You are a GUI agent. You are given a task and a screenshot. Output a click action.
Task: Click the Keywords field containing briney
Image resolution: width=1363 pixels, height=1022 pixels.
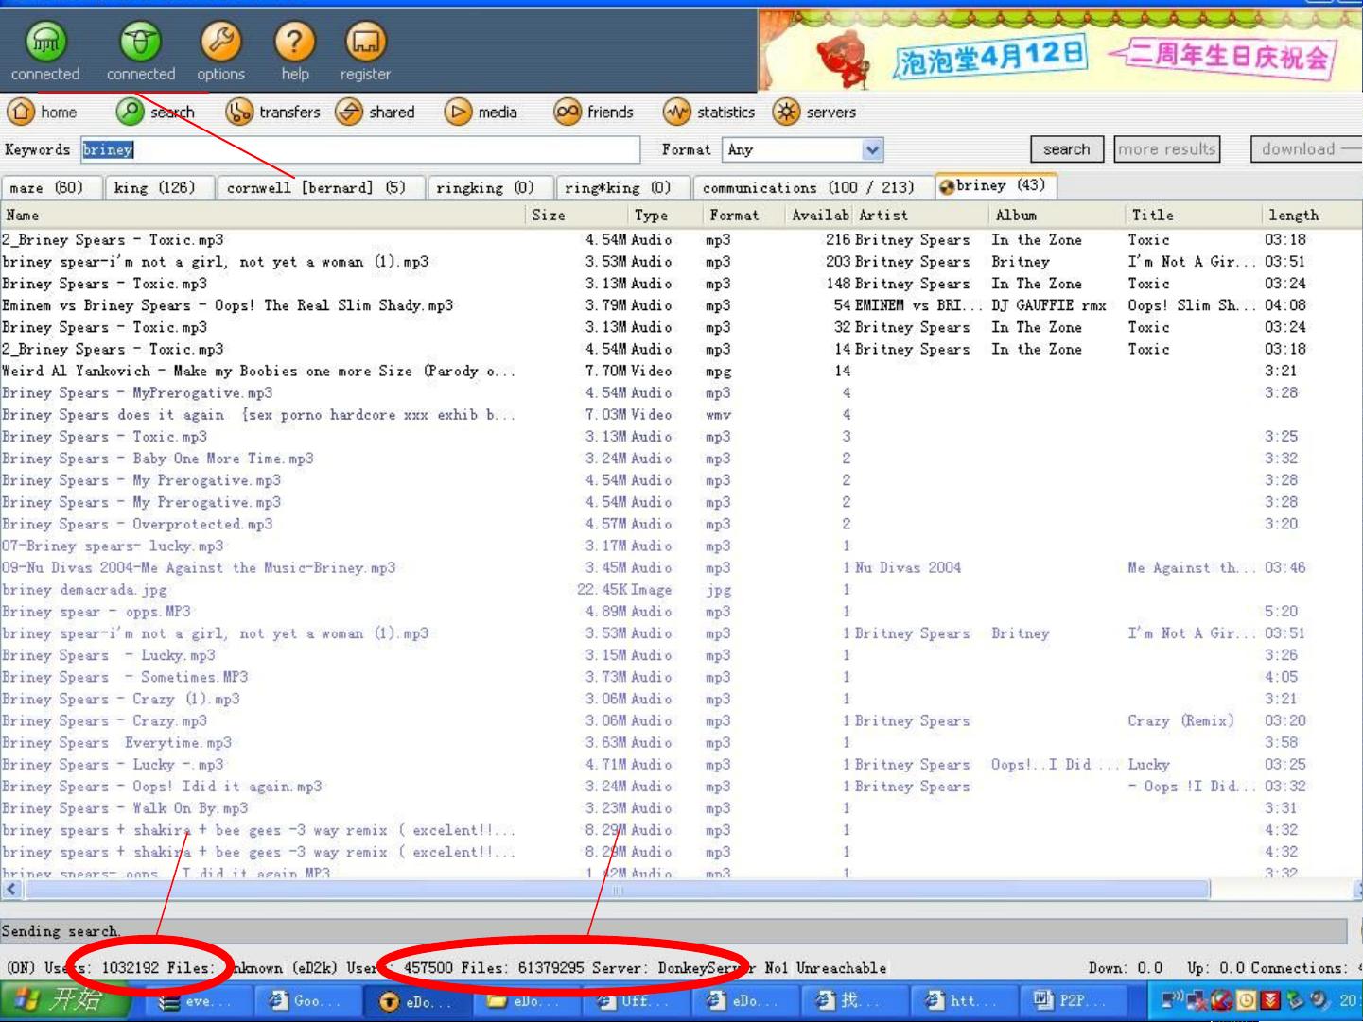tap(359, 149)
